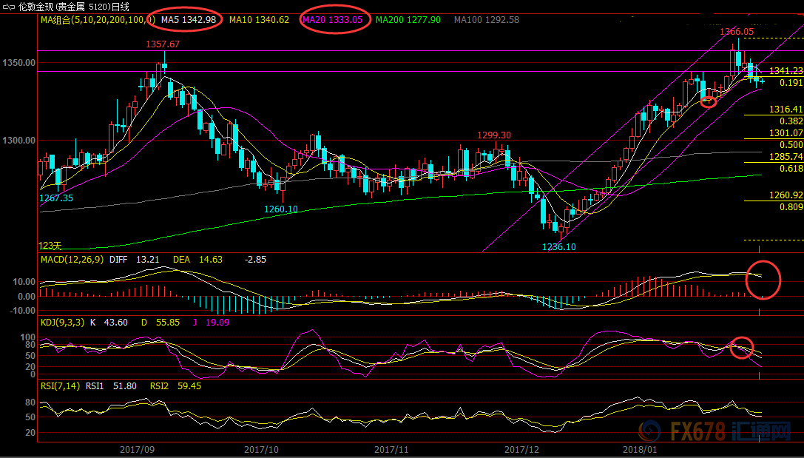This screenshot has width=804, height=458.
Task: Click the MA100 1292.58 indicator label
Action: click(x=486, y=20)
